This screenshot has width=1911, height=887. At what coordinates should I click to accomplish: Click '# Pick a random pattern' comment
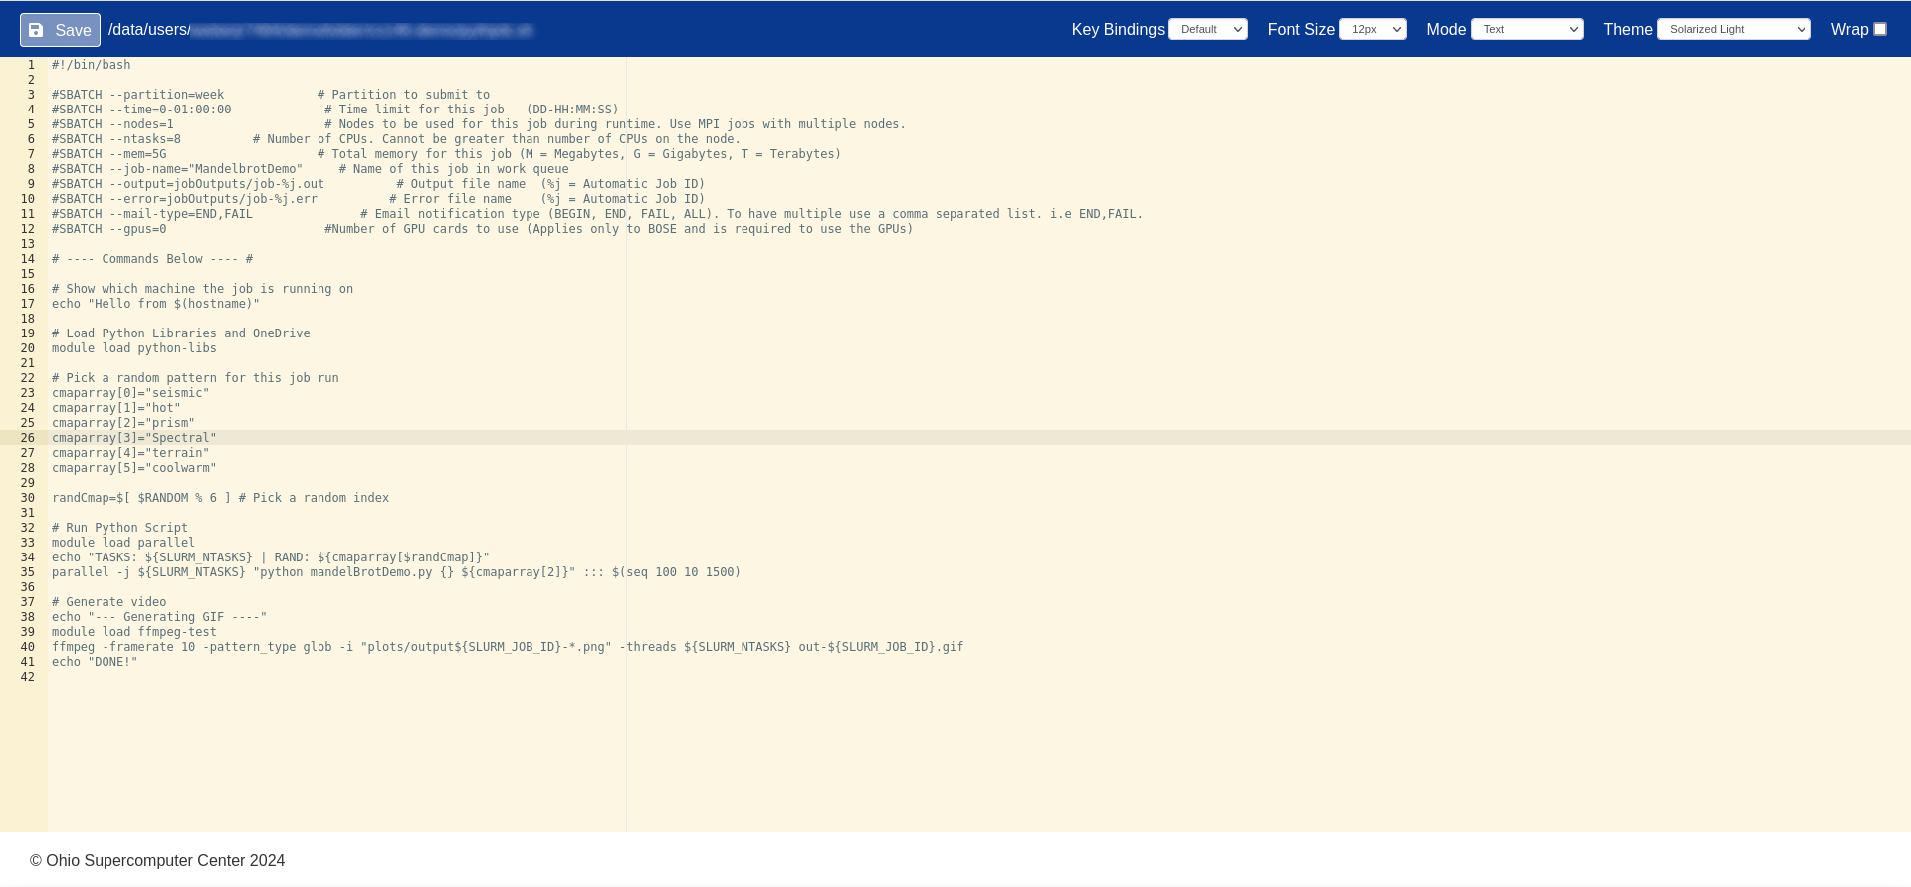(x=195, y=378)
